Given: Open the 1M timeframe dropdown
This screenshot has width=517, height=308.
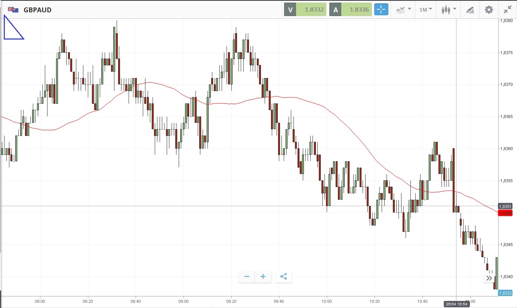Looking at the screenshot, I should (x=426, y=10).
